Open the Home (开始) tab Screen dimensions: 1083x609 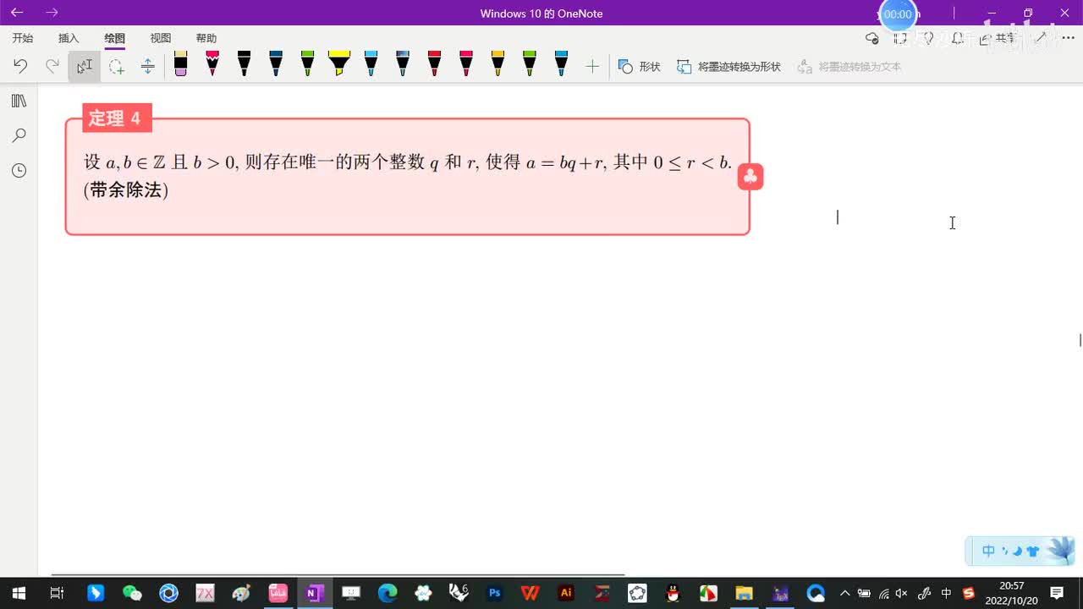[x=23, y=38]
